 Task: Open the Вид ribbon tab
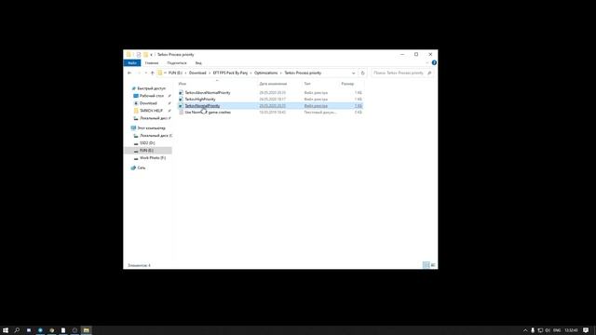tap(198, 63)
